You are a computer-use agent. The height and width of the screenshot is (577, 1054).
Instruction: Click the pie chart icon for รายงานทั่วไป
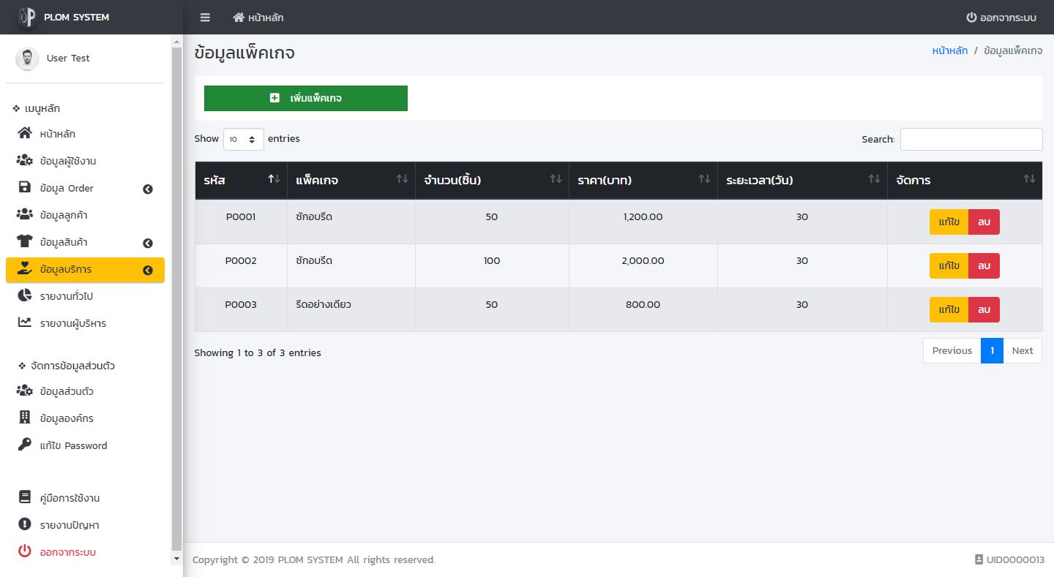pyautogui.click(x=25, y=295)
